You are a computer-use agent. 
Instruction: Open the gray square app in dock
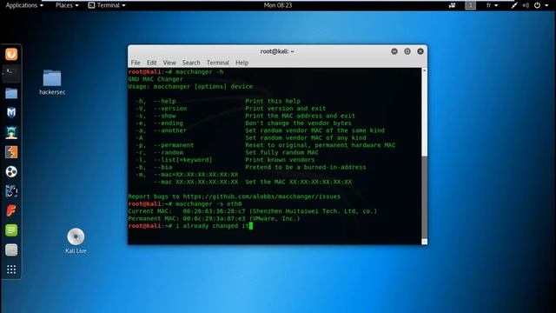click(11, 250)
